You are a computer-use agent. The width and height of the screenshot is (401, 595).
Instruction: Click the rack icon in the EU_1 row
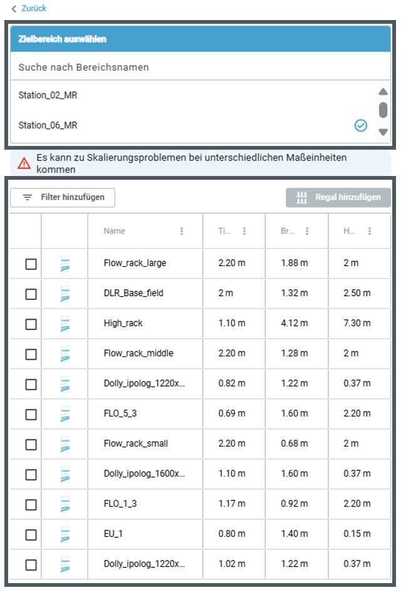[65, 534]
